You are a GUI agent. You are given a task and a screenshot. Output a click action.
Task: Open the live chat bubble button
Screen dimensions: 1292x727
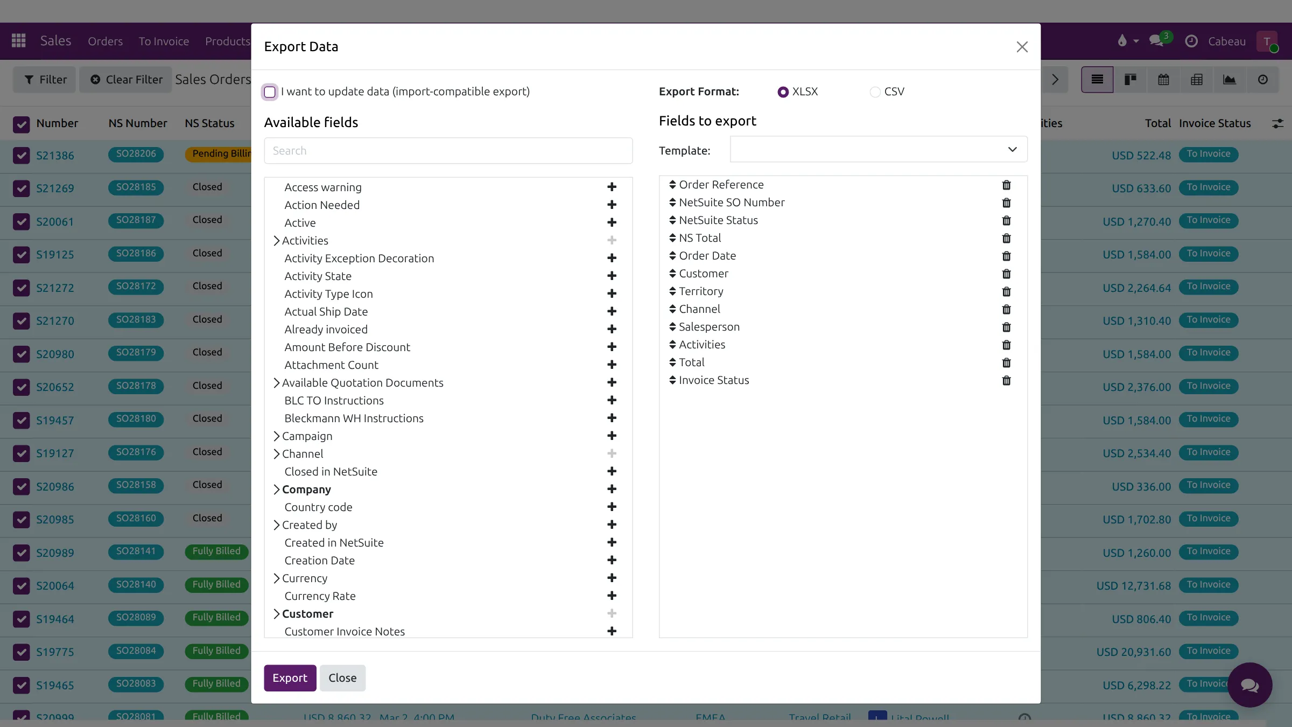(1249, 685)
